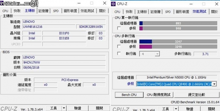Open the 執行緒 count dropdown showing 4
The height and width of the screenshot is (111, 220).
149,54
